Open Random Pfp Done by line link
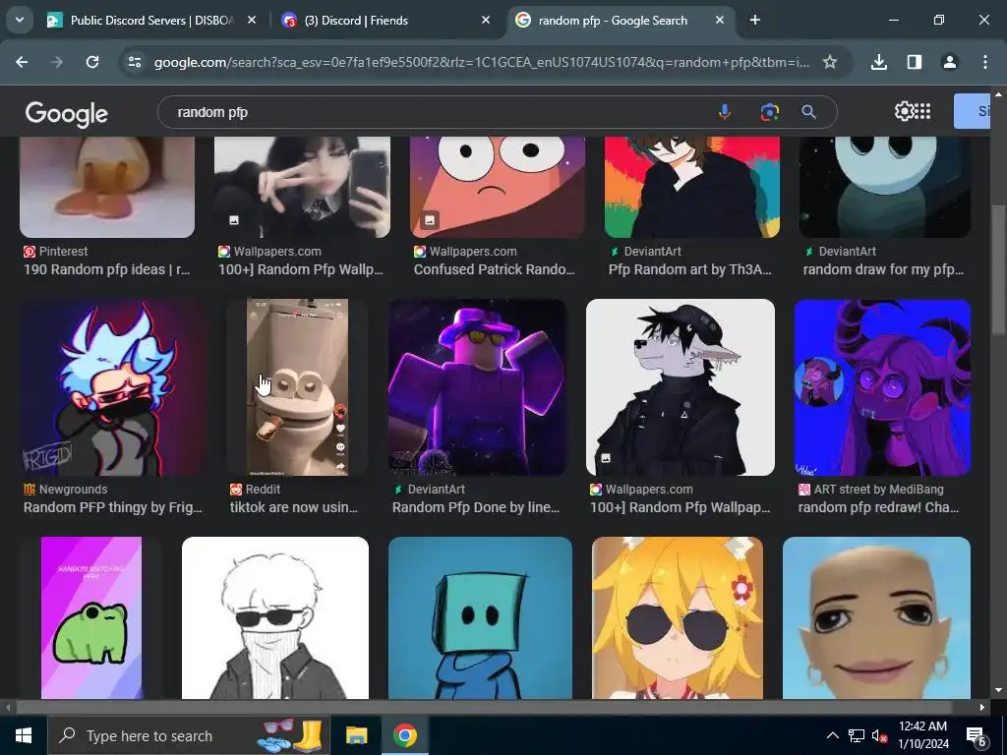Image resolution: width=1007 pixels, height=755 pixels. [x=476, y=508]
